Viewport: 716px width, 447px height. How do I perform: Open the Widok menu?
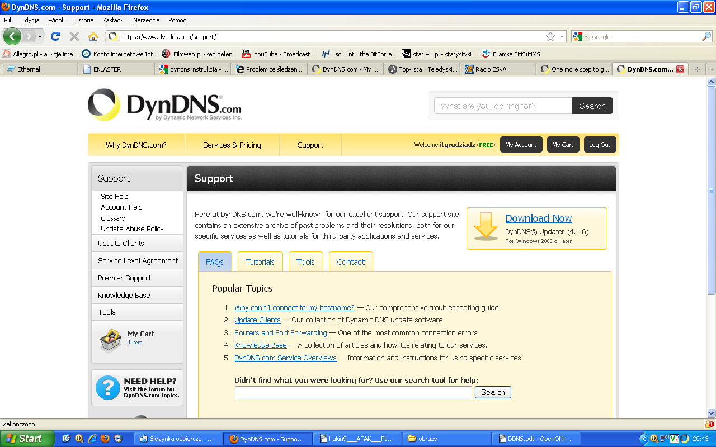tap(56, 20)
